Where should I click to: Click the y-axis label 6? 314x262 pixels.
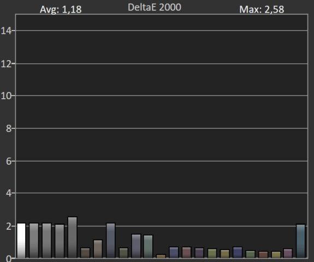8,161
